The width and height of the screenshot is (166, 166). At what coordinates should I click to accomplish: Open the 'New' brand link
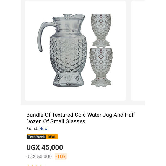(43, 129)
